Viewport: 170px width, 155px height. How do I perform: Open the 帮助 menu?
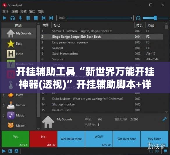[41, 11]
